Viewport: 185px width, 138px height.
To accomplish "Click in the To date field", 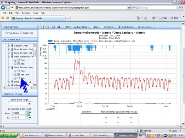I will coord(18,117).
